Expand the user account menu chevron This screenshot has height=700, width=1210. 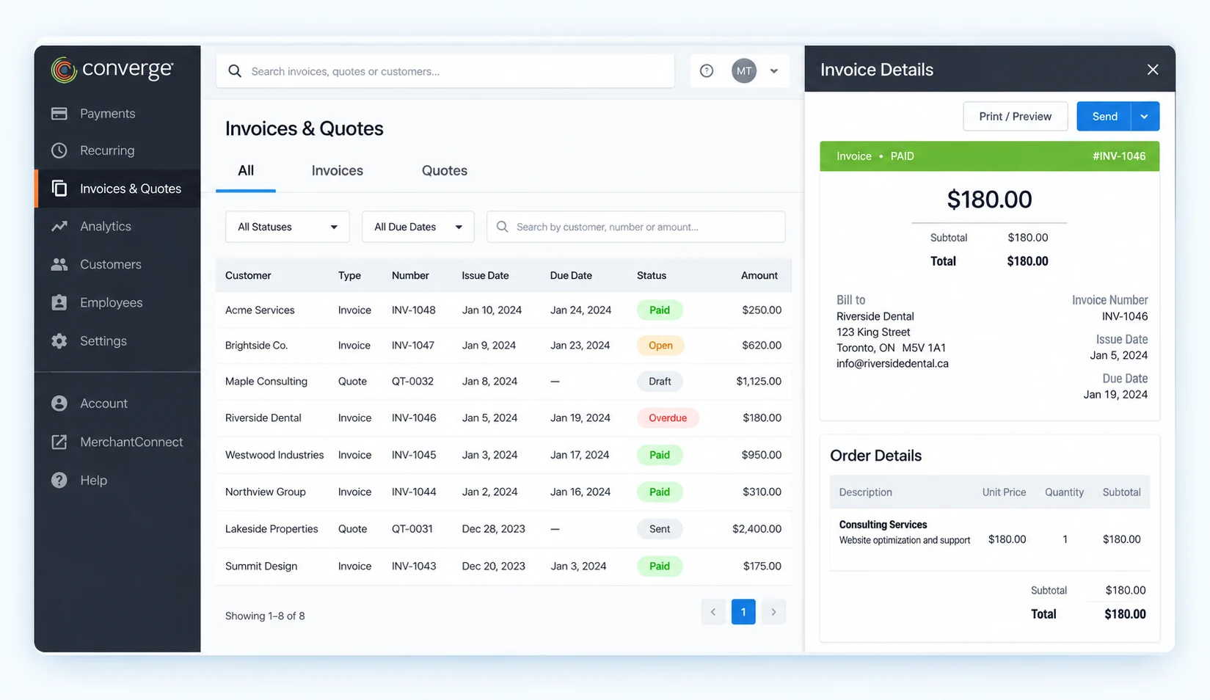click(x=774, y=71)
